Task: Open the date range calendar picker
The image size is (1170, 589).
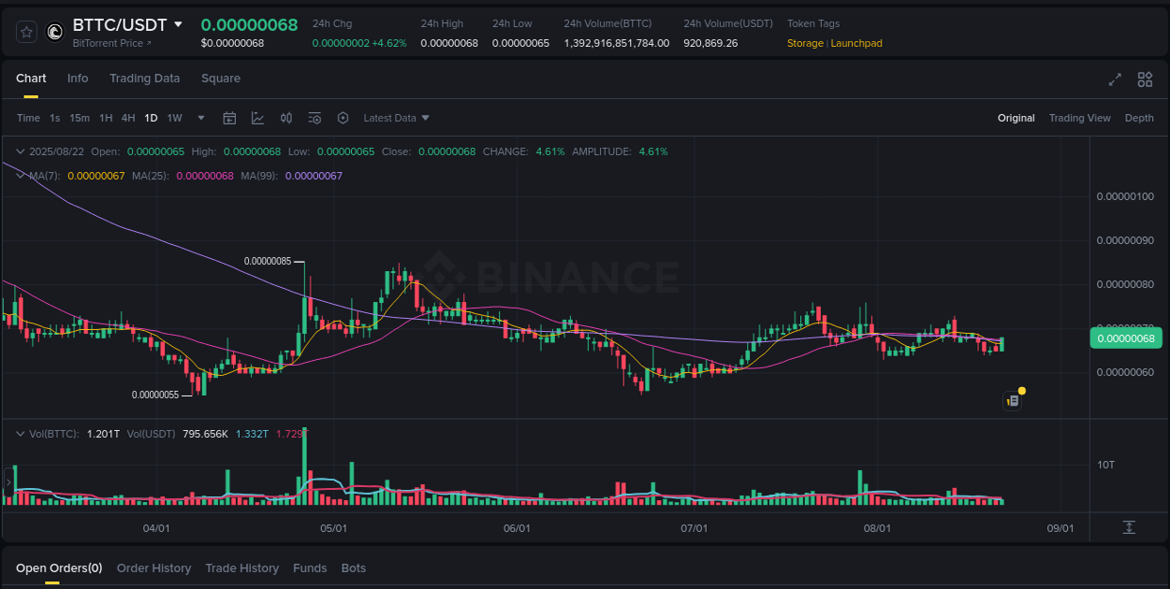Action: coord(229,118)
